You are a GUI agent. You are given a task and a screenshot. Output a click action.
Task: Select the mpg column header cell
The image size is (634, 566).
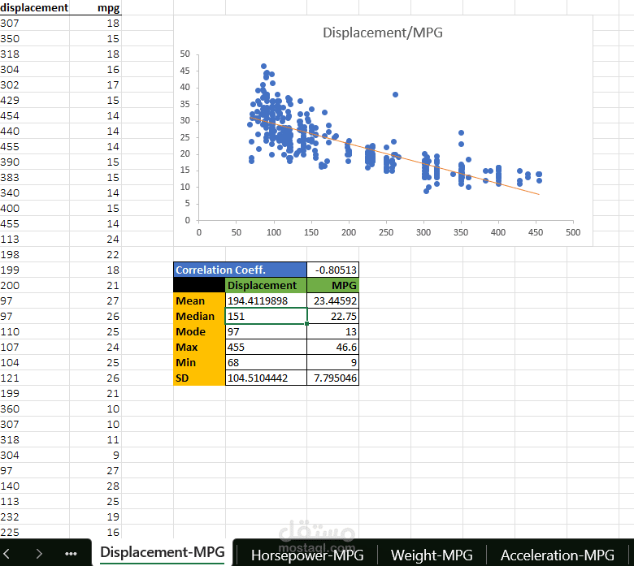95,7
